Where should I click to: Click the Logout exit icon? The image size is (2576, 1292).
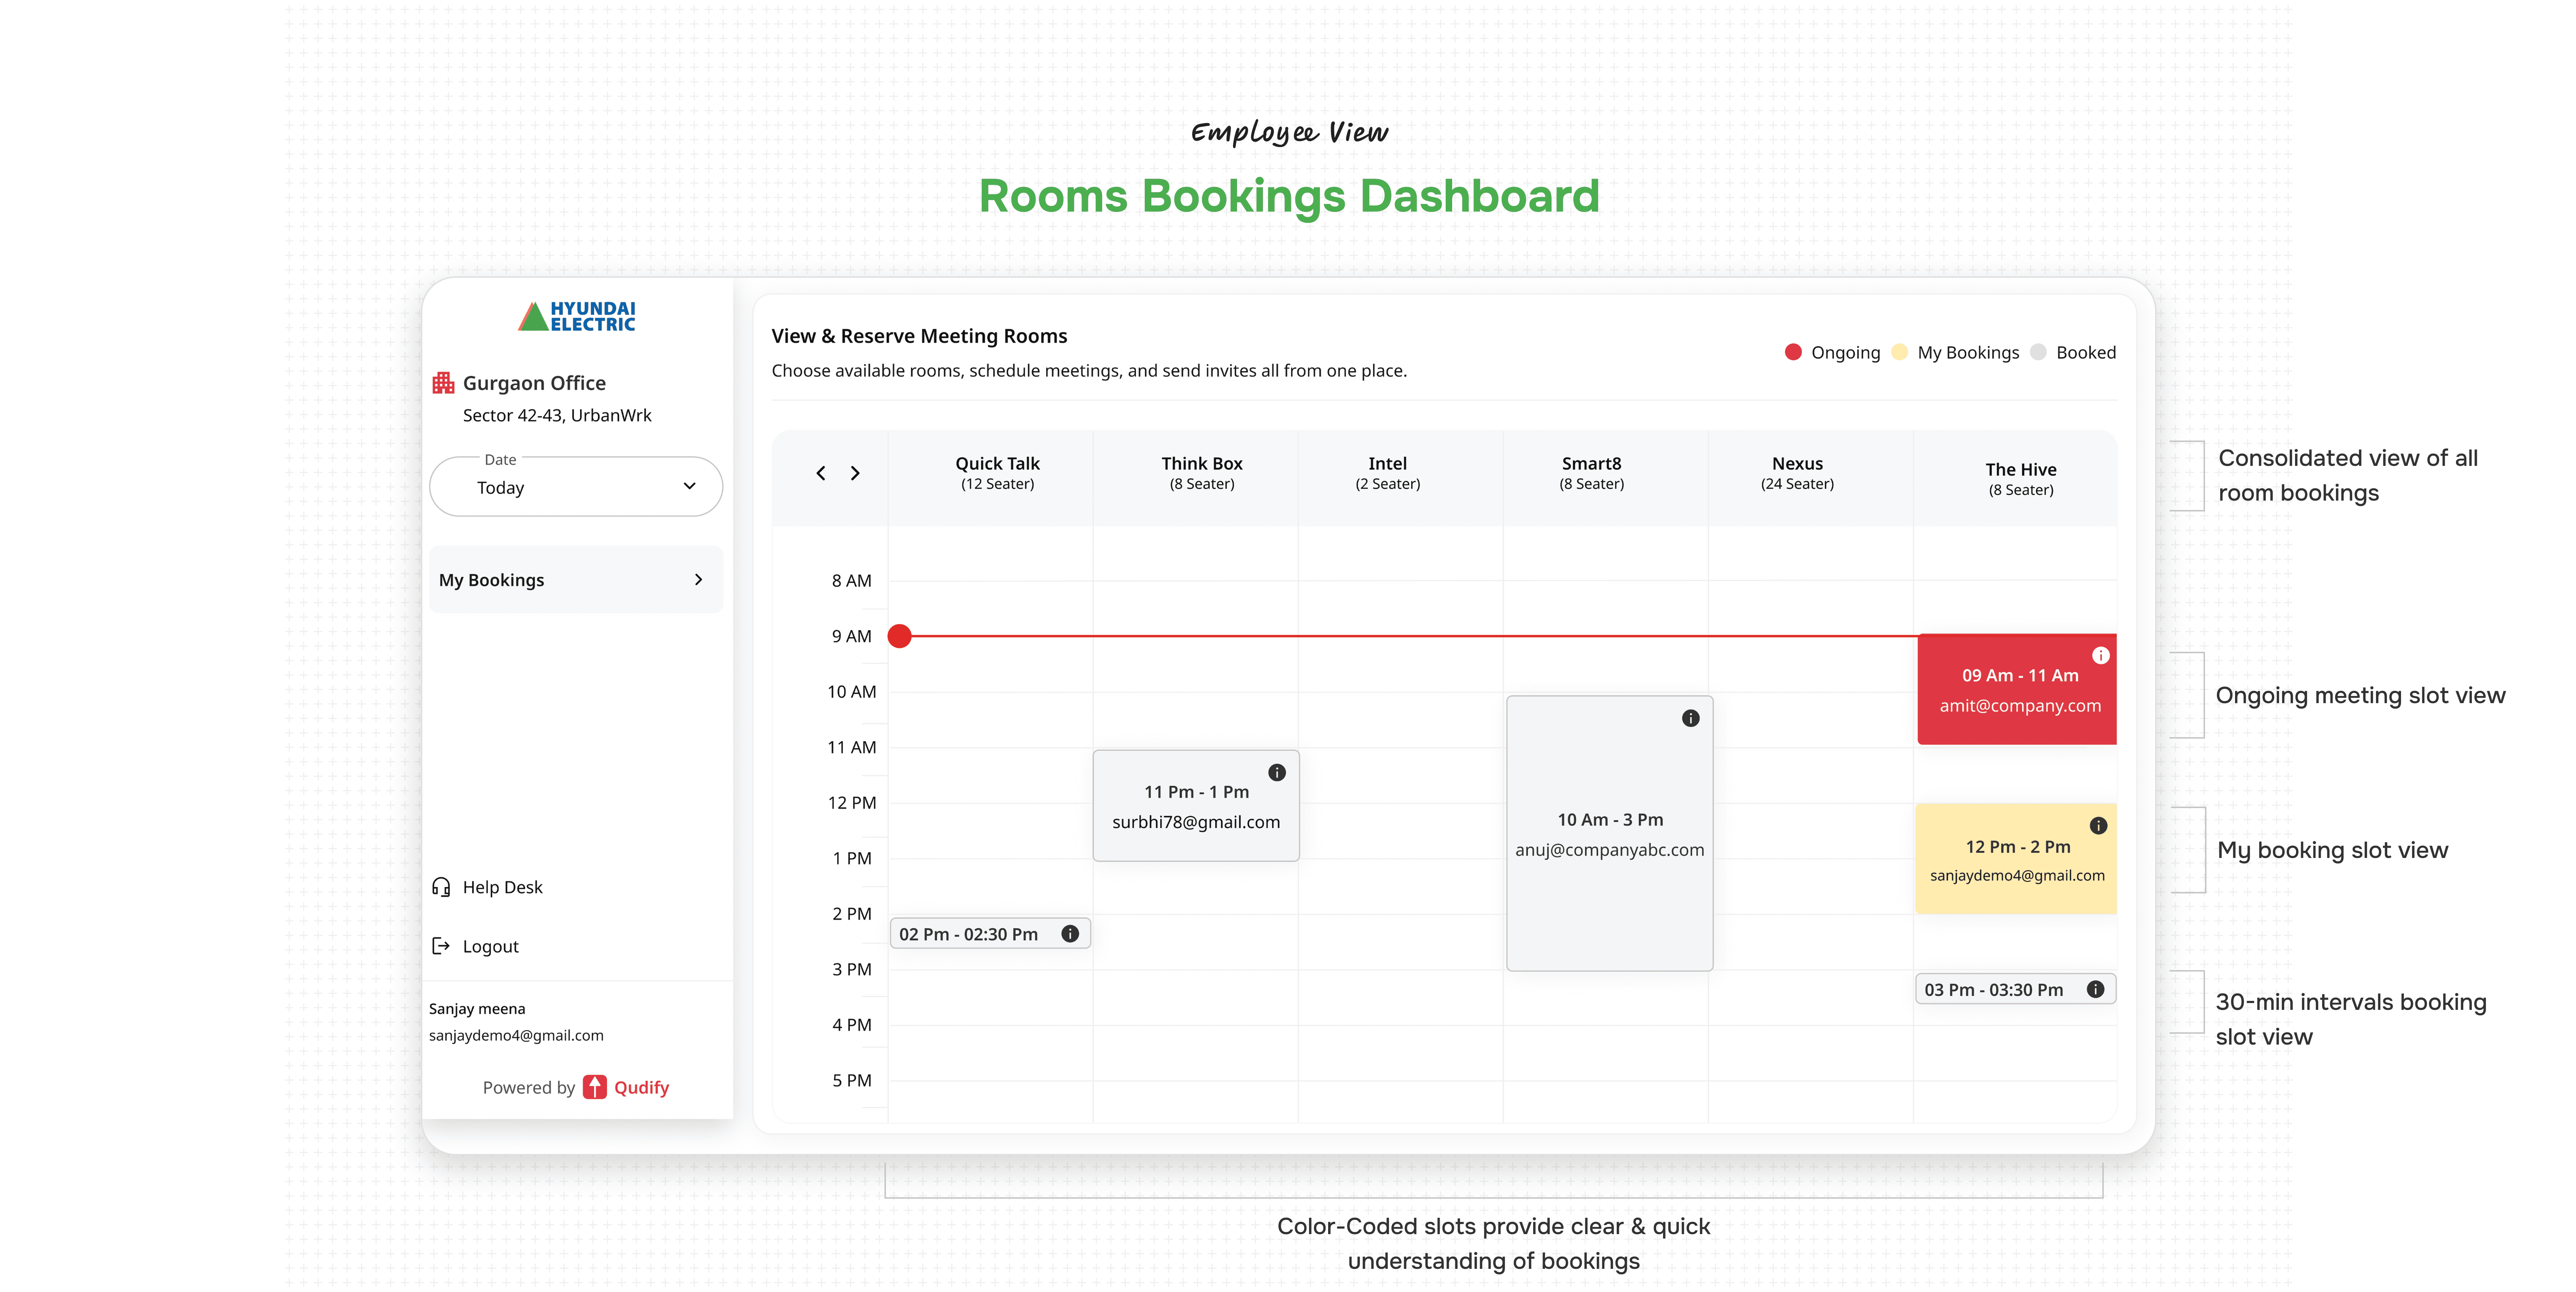tap(441, 946)
